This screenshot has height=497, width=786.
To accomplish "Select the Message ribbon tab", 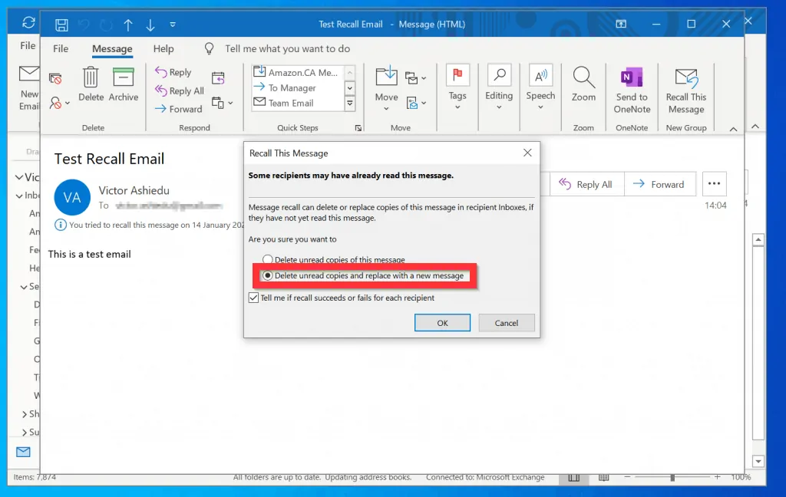I will coord(112,48).
